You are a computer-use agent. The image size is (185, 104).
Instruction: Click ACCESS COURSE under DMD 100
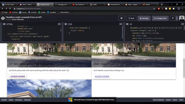point(102,76)
